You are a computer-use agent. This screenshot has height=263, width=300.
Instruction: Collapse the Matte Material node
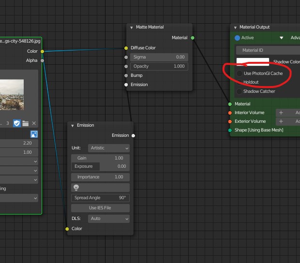coord(132,28)
